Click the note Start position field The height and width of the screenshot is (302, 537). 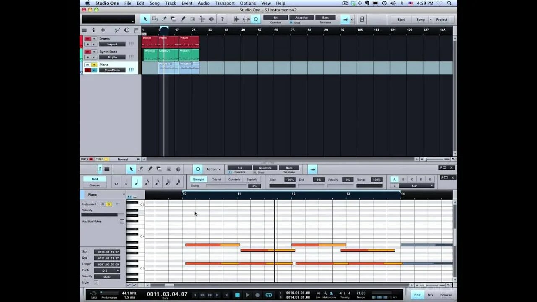point(107,252)
